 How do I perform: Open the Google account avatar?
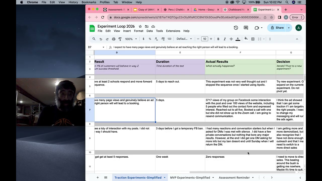pyautogui.click(x=298, y=28)
